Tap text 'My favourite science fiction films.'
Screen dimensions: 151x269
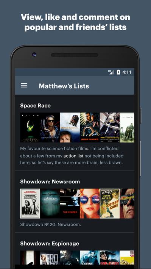coord(54,149)
